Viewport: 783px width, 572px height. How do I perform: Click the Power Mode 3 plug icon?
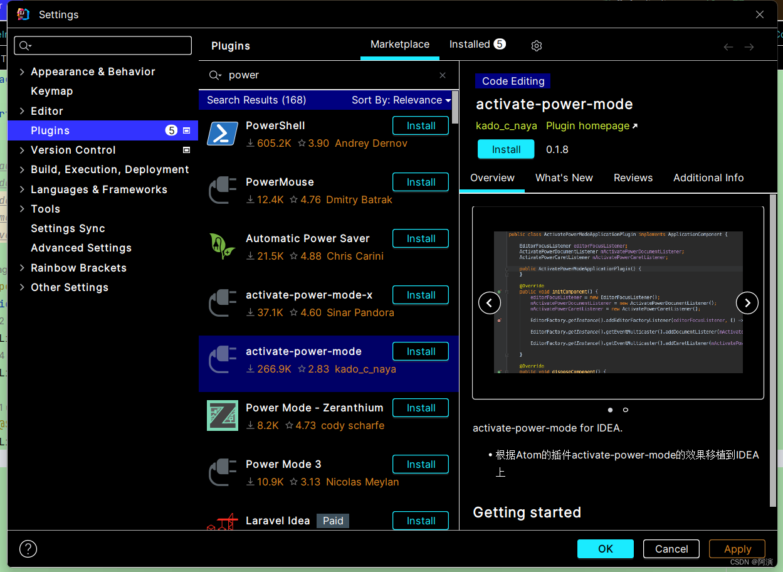click(x=223, y=472)
